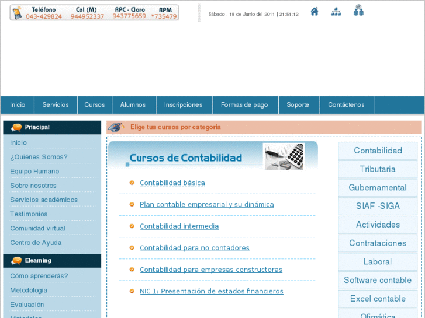Open NIC 1: Presentación de estados financieros
The height and width of the screenshot is (318, 425).
[212, 291]
